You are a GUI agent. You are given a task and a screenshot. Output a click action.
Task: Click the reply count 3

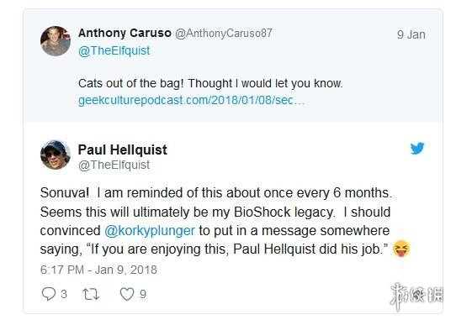point(64,294)
